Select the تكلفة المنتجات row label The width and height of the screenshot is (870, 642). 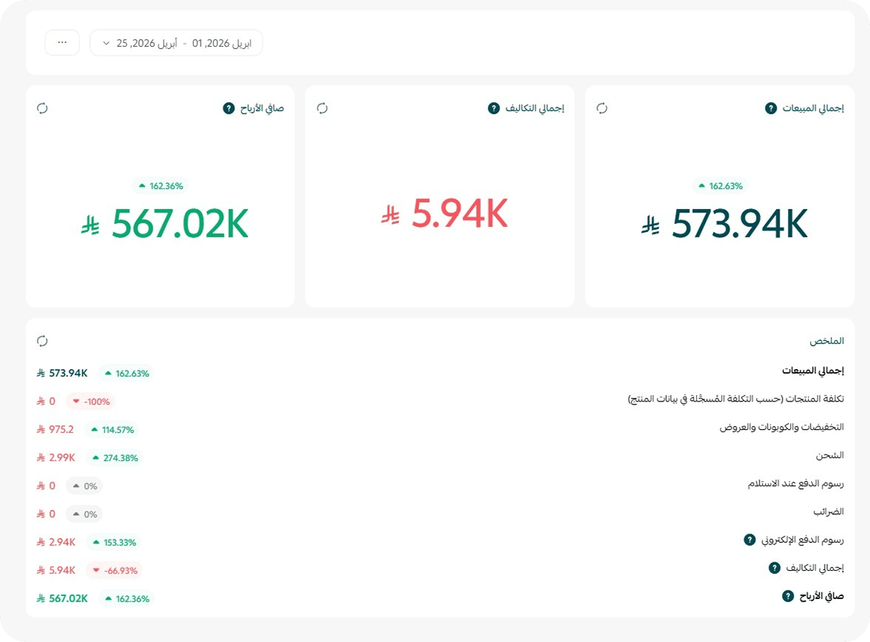pyautogui.click(x=736, y=399)
